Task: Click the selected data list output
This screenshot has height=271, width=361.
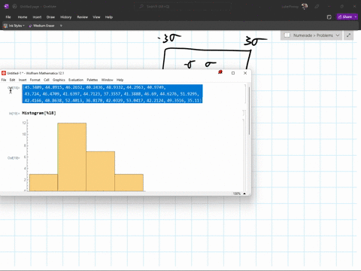Action: click(x=112, y=94)
